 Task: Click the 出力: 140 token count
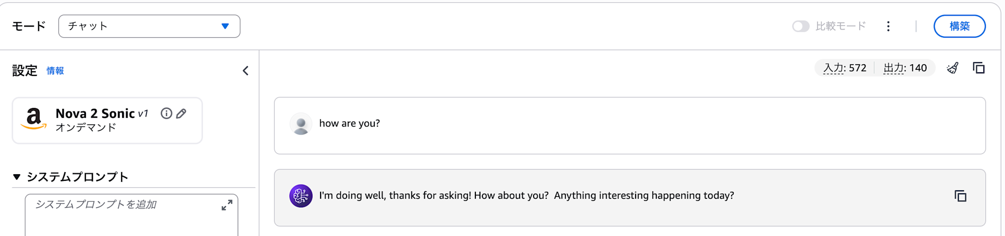coord(905,68)
